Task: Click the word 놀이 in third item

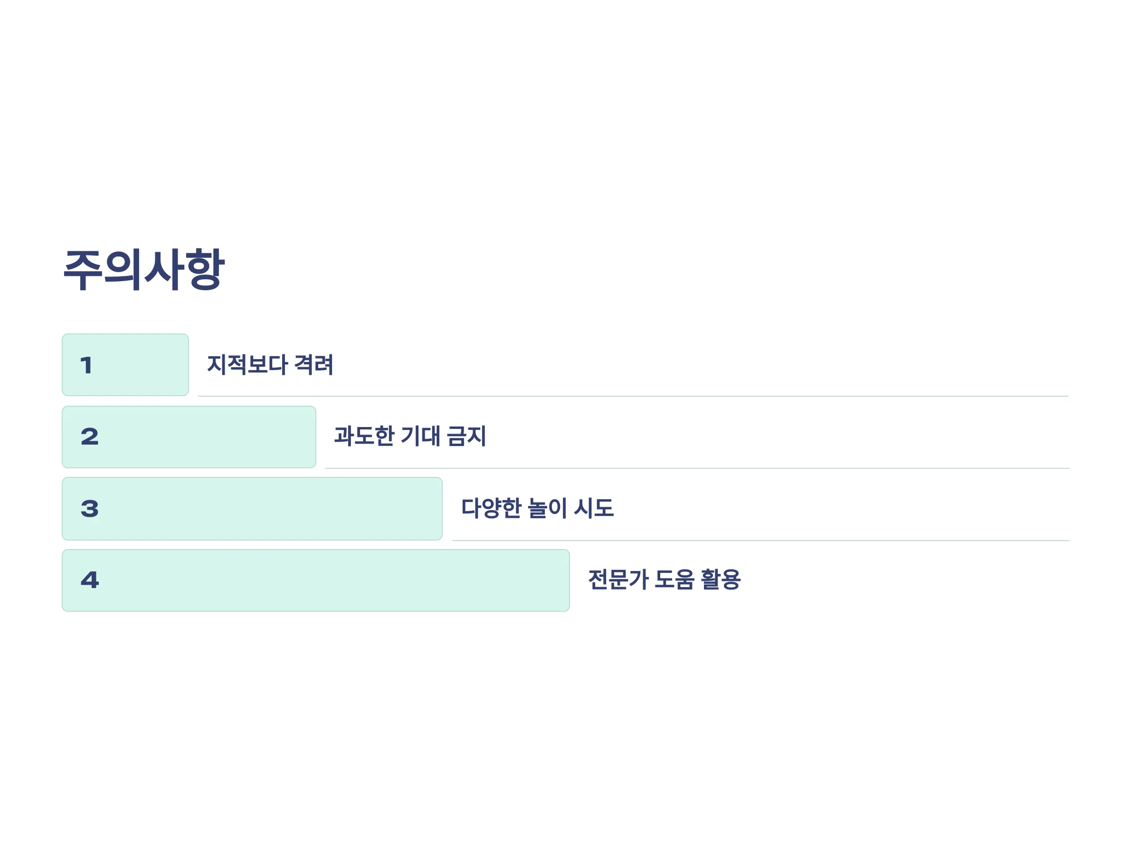Action: click(548, 508)
